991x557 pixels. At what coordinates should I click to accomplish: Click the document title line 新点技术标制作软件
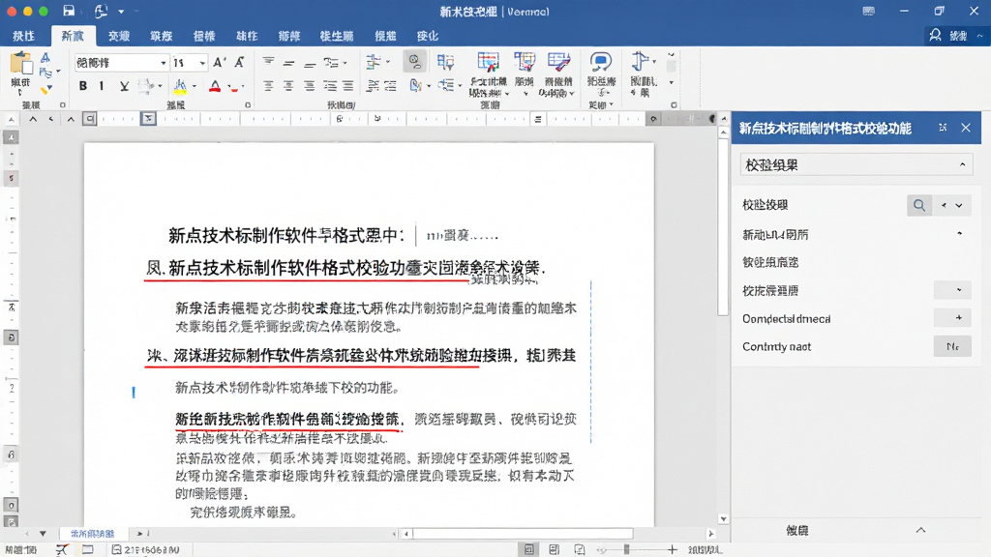286,236
